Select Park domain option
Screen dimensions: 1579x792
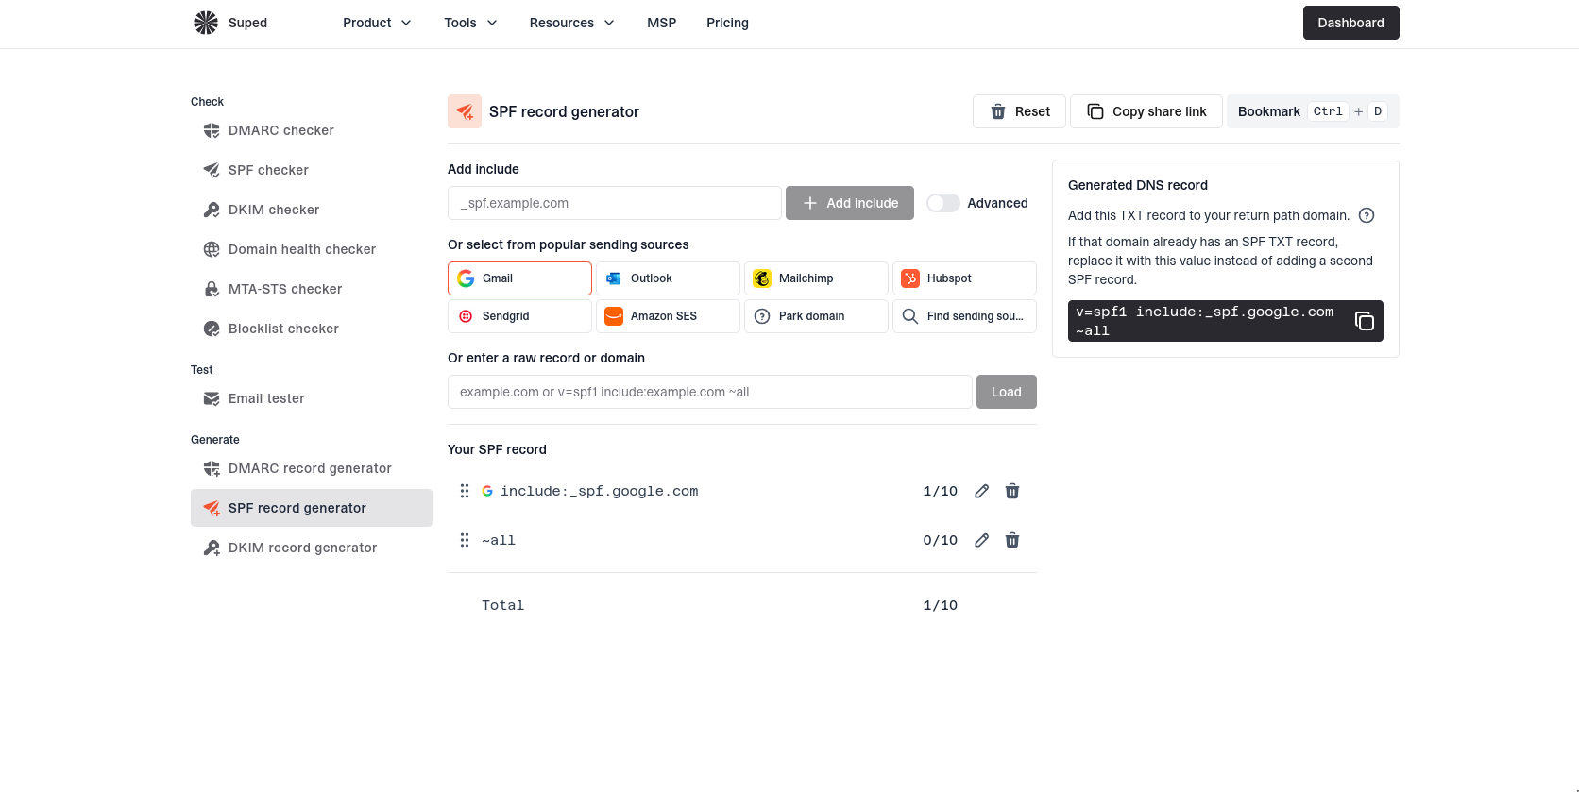816,316
